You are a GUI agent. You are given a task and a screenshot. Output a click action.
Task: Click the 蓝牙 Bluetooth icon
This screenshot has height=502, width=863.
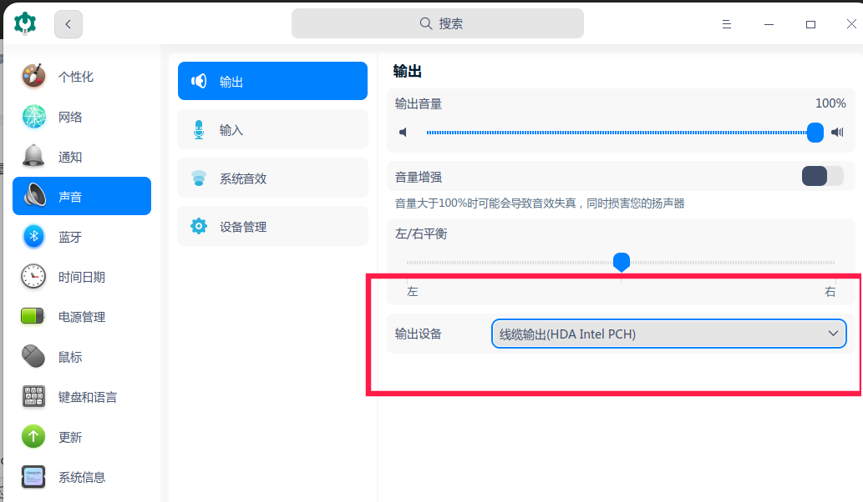tap(33, 237)
